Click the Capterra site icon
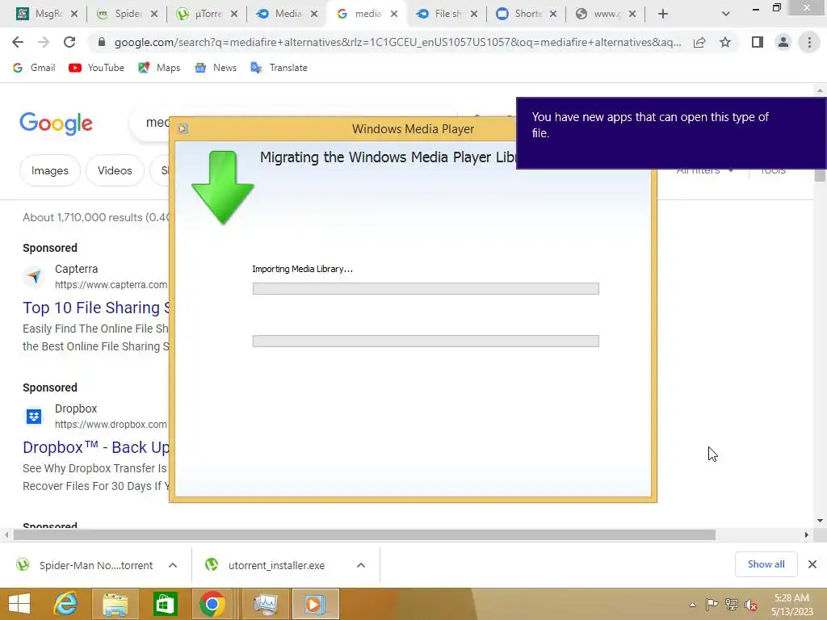The height and width of the screenshot is (620, 827). [x=34, y=276]
